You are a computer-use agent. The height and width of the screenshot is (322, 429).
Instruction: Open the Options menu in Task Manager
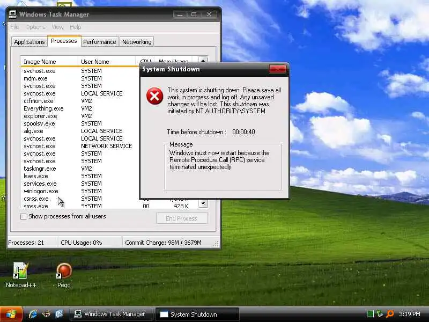[x=35, y=27]
